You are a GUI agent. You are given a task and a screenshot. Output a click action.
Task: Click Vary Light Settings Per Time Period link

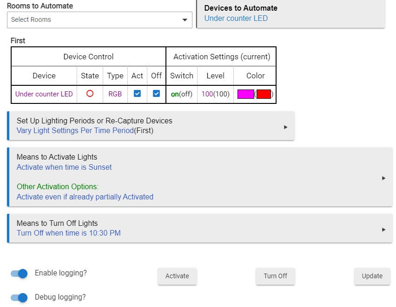pos(75,131)
